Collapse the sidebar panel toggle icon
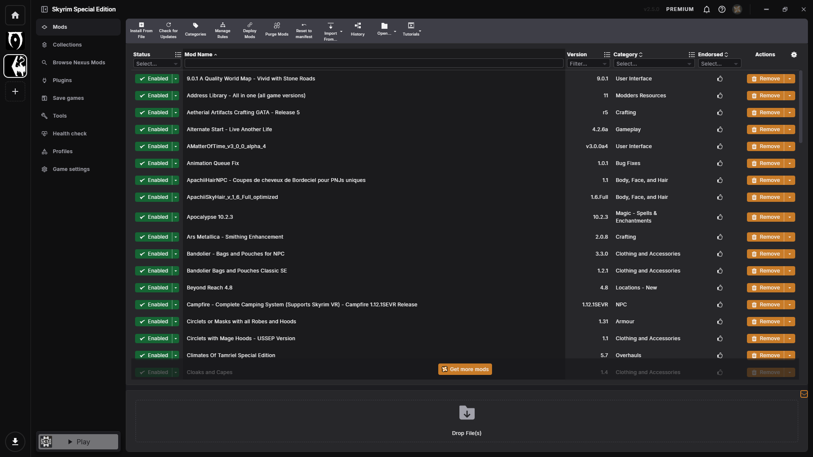The width and height of the screenshot is (813, 457). click(44, 9)
